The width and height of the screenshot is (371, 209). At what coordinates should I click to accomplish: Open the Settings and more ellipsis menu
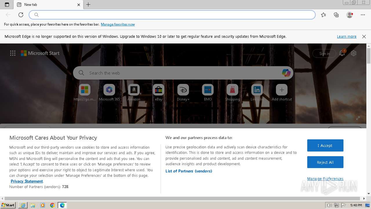pos(363,15)
